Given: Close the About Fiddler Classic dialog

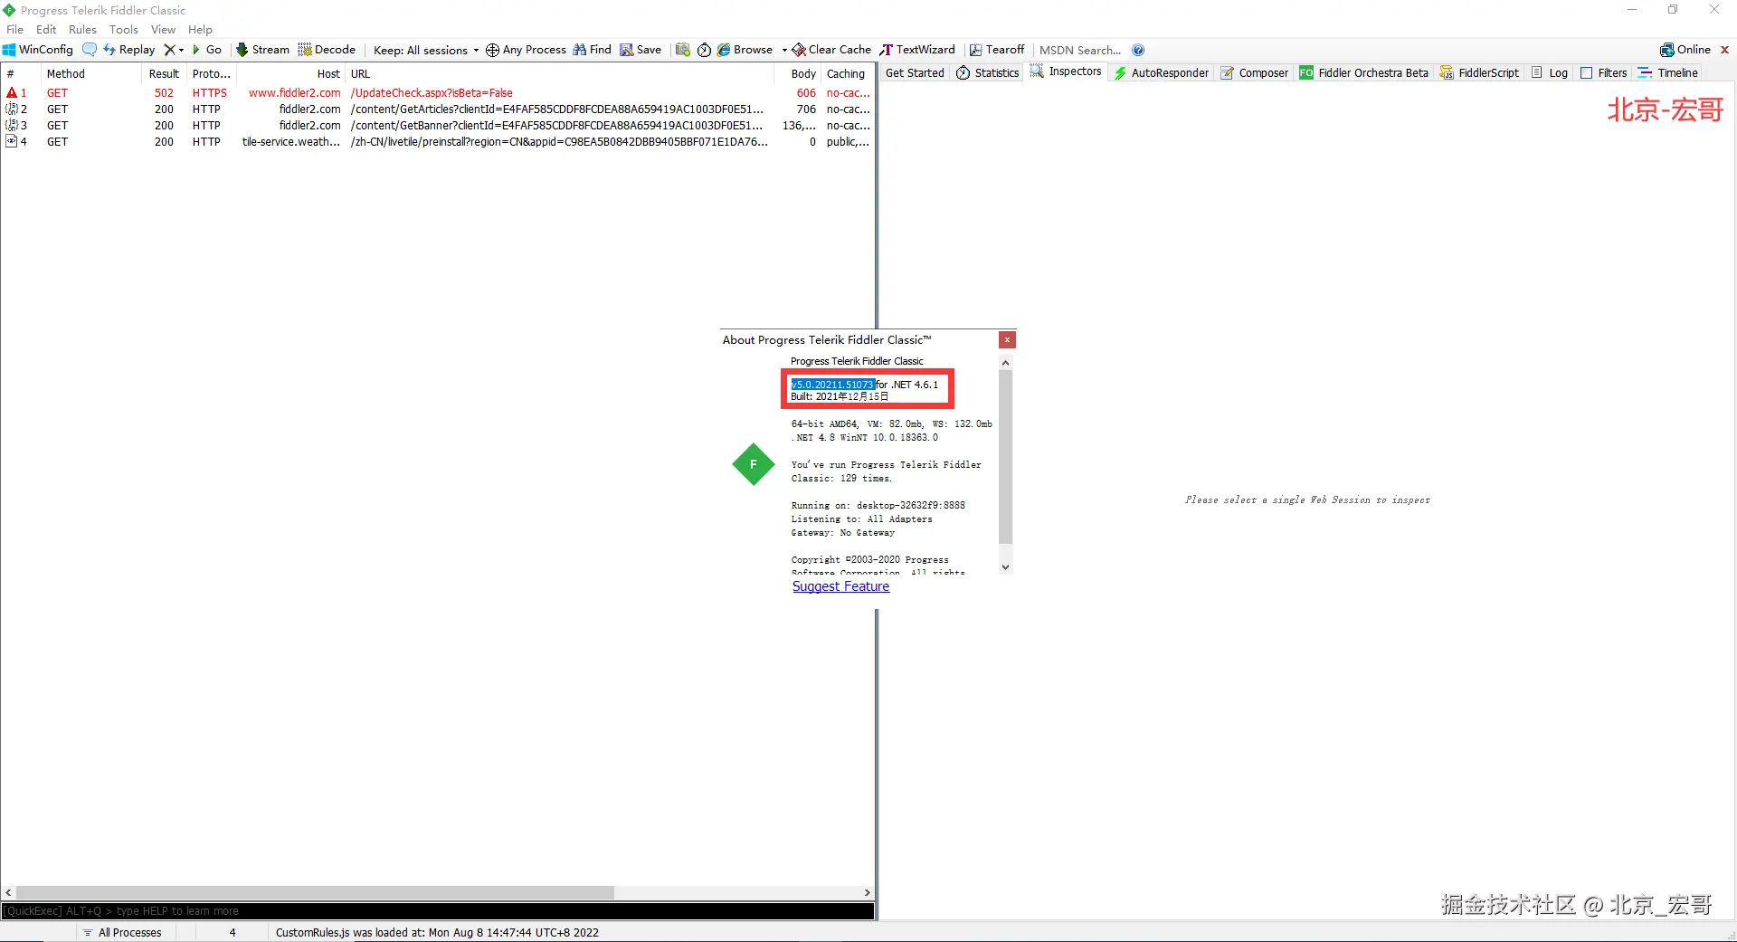Looking at the screenshot, I should click(x=1007, y=340).
